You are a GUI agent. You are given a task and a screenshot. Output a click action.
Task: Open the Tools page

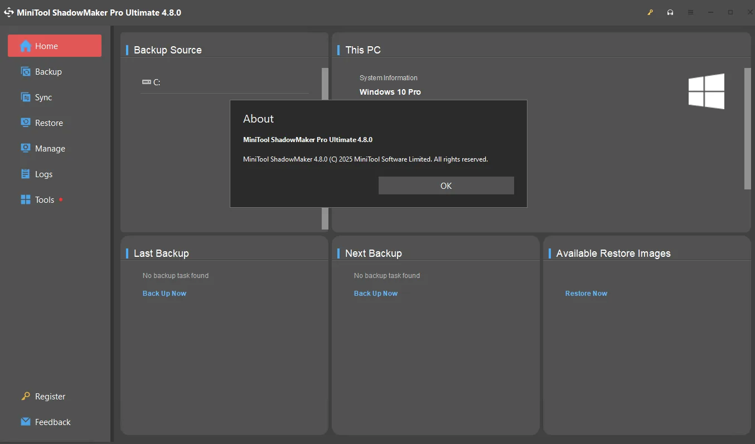tap(55, 199)
